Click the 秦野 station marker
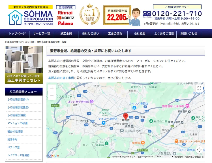 coord(132,126)
